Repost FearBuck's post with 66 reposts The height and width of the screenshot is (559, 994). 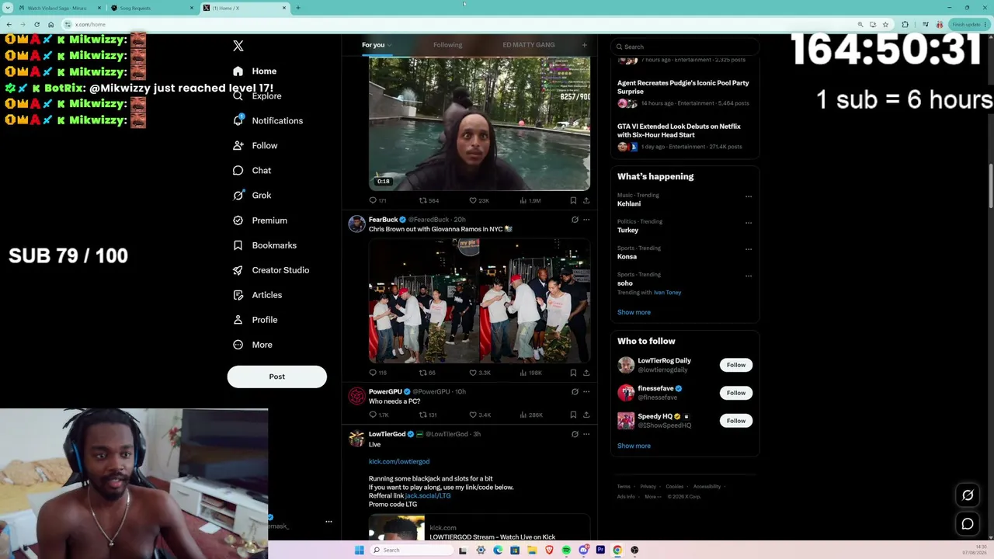point(428,373)
